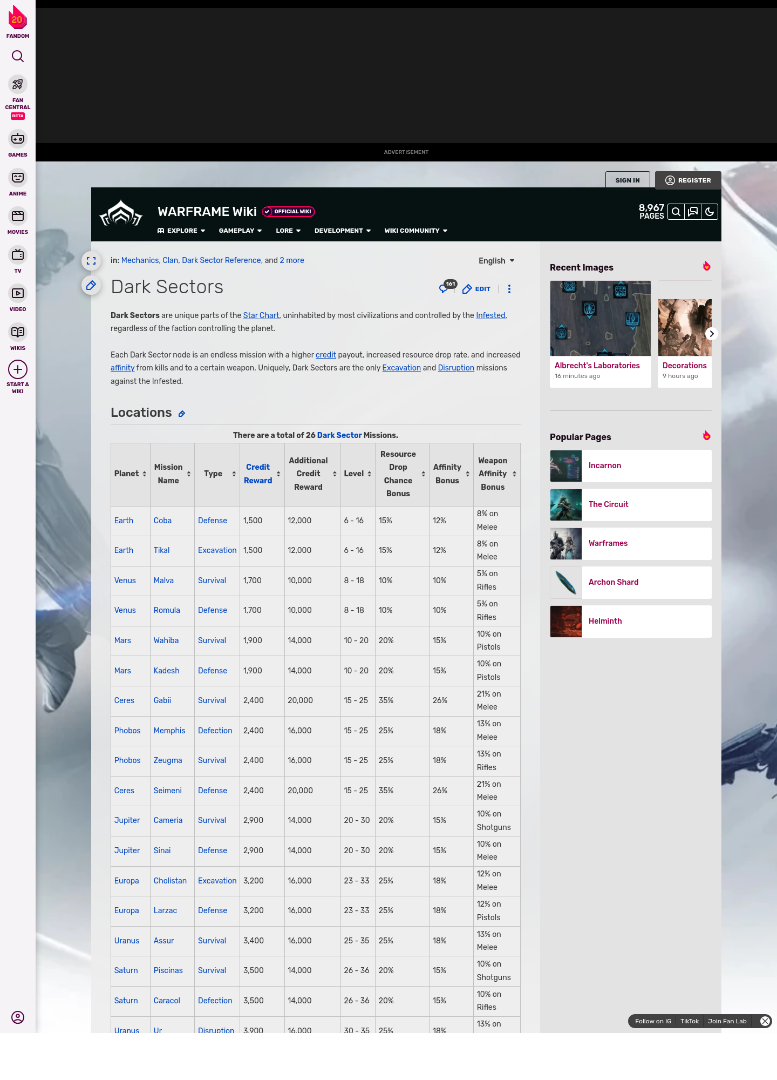Viewport: 777px width, 1080px height.
Task: Open the Incarnon popular page
Action: (x=631, y=466)
